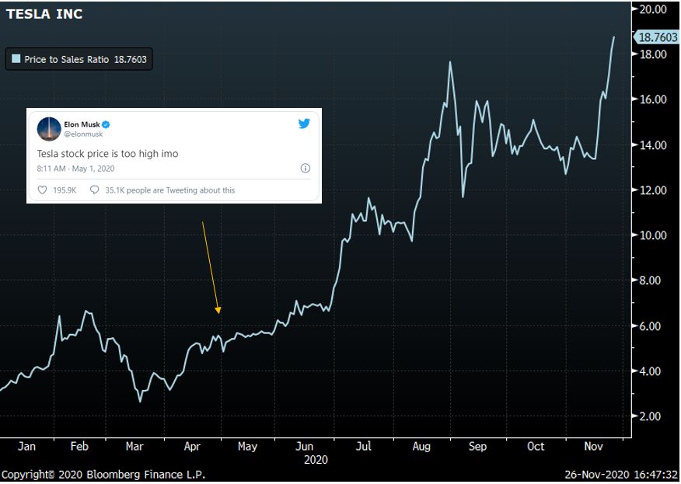681x484 pixels.
Task: Click Elon Musk's round profile avatar
Action: click(49, 129)
